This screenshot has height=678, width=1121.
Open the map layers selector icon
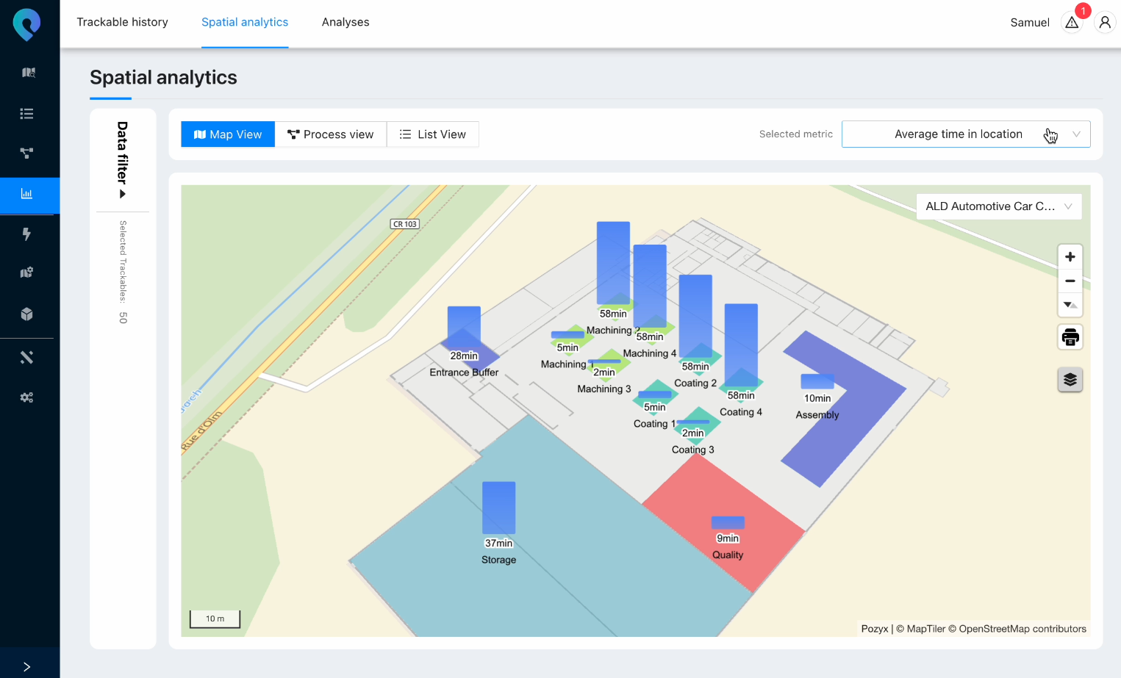click(1070, 380)
